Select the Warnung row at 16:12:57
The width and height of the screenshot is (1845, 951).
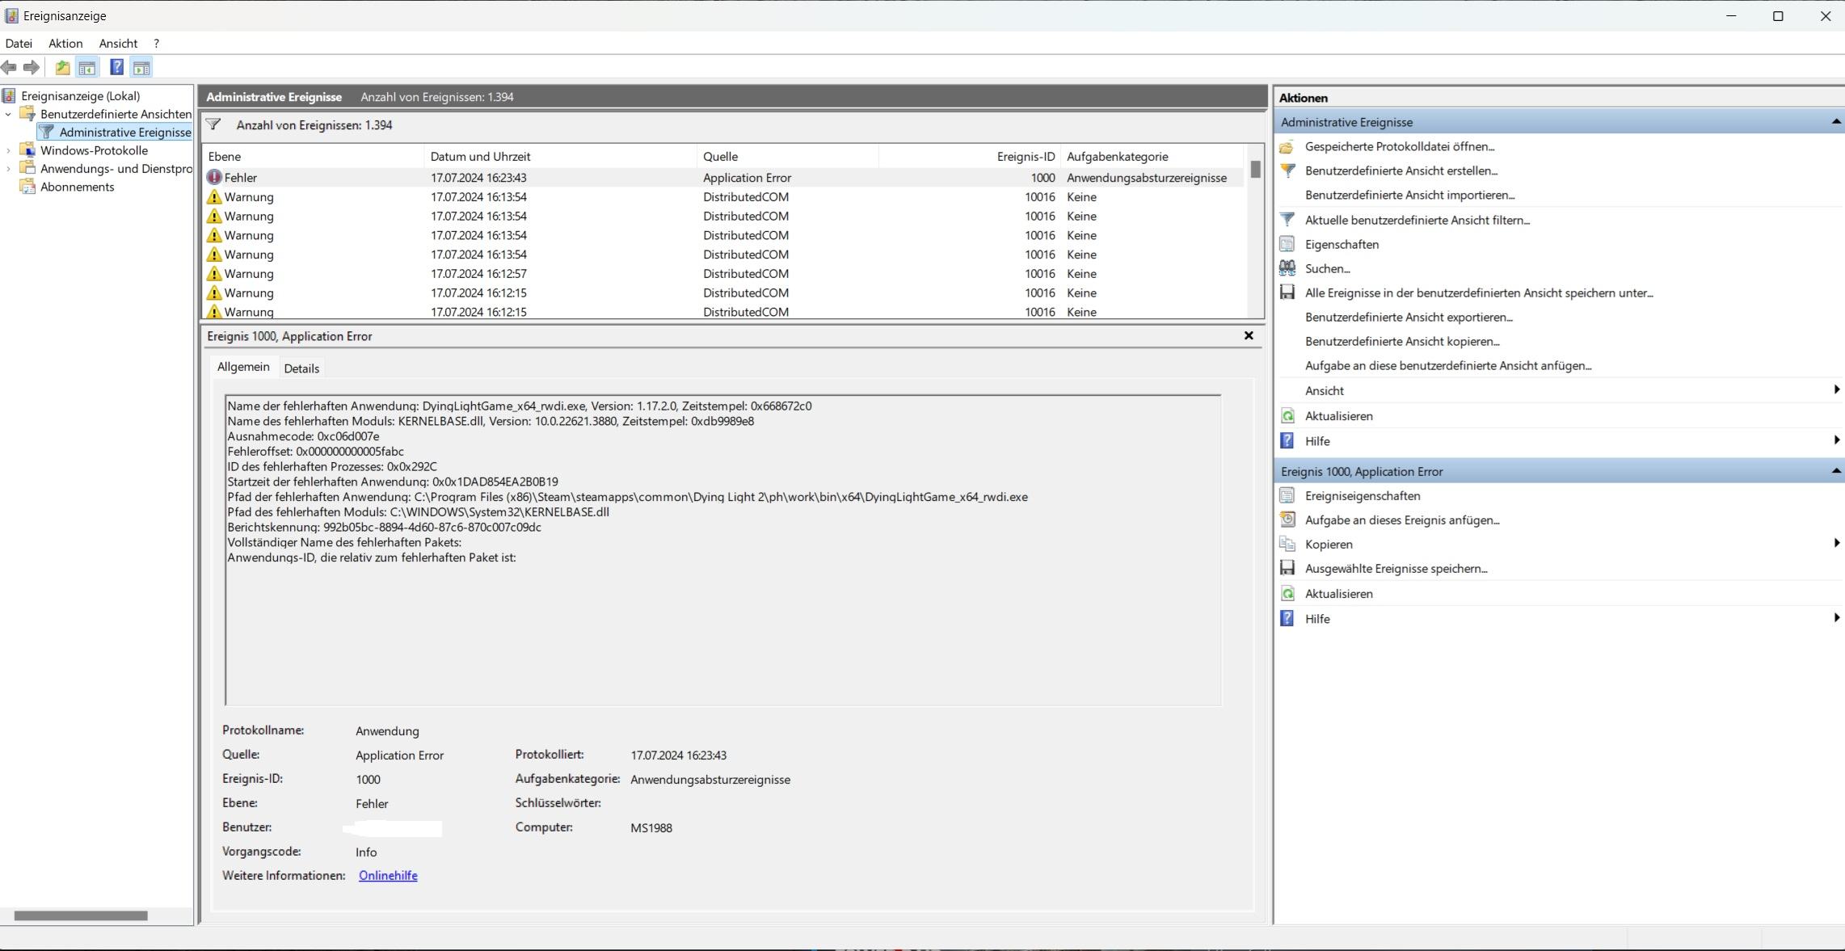(x=722, y=274)
